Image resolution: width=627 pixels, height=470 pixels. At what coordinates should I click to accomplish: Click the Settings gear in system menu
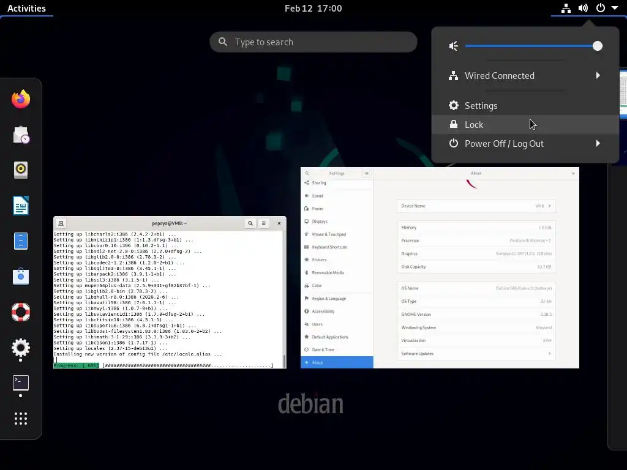[x=454, y=105]
